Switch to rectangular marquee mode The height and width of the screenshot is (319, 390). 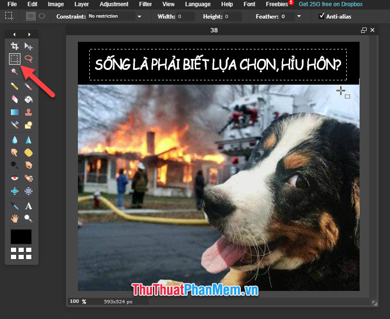click(30, 16)
